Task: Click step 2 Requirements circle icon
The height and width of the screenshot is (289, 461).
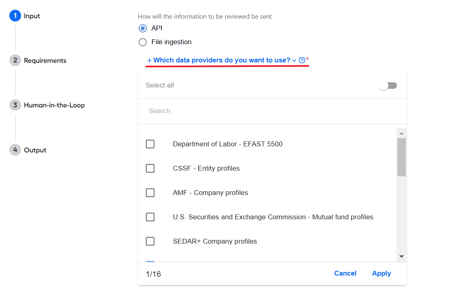Action: pyautogui.click(x=15, y=60)
